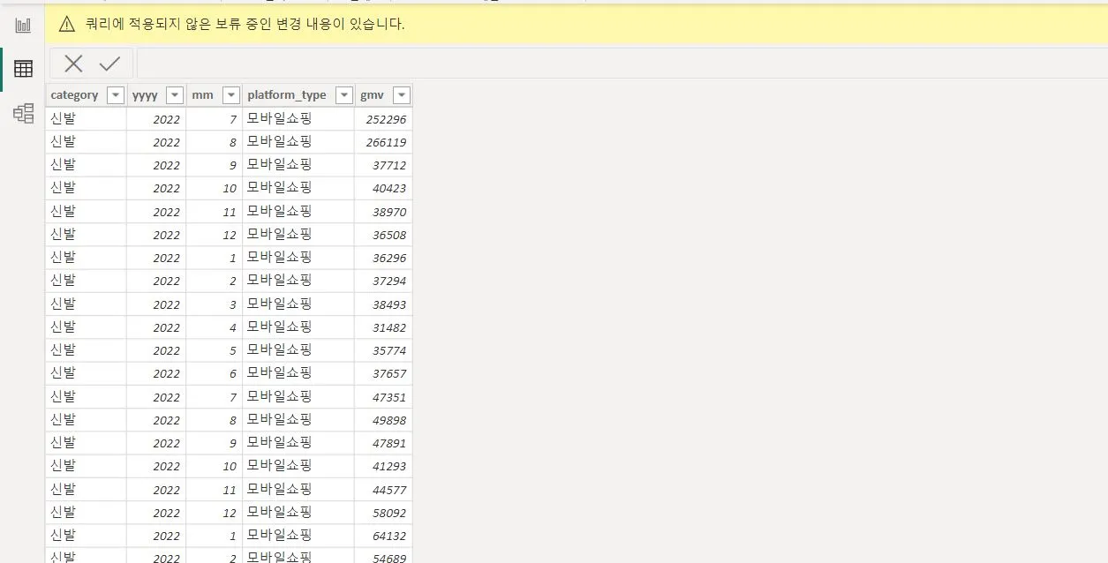Click 신발 in the 44577 row

tap(64, 489)
